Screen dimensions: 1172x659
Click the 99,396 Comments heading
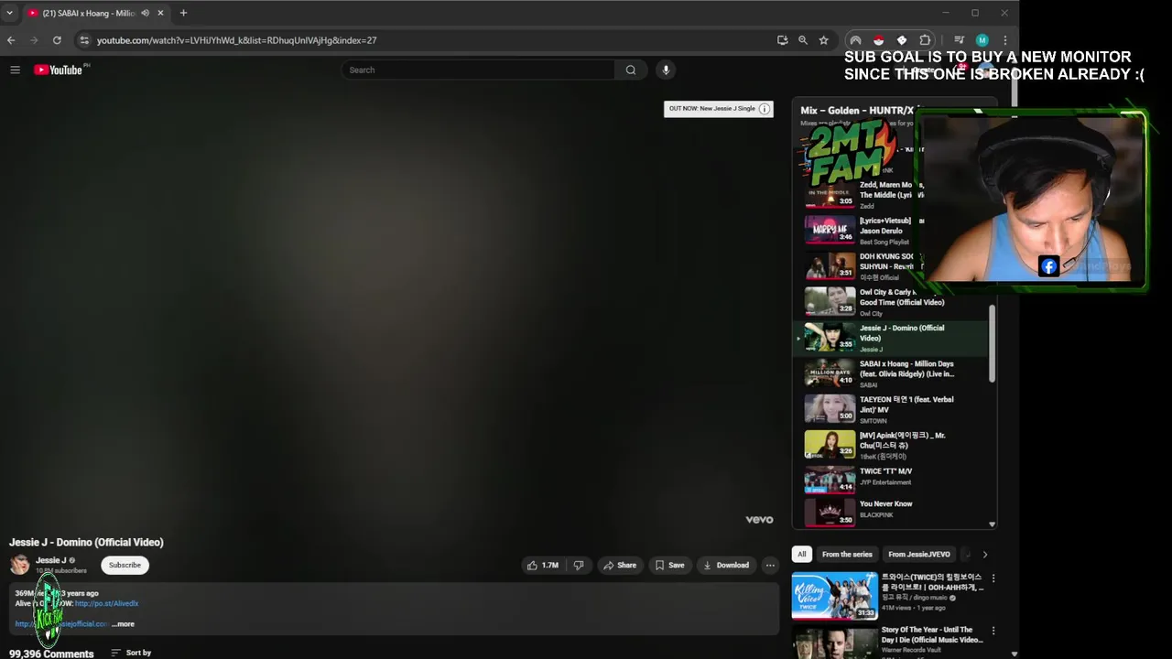click(51, 654)
